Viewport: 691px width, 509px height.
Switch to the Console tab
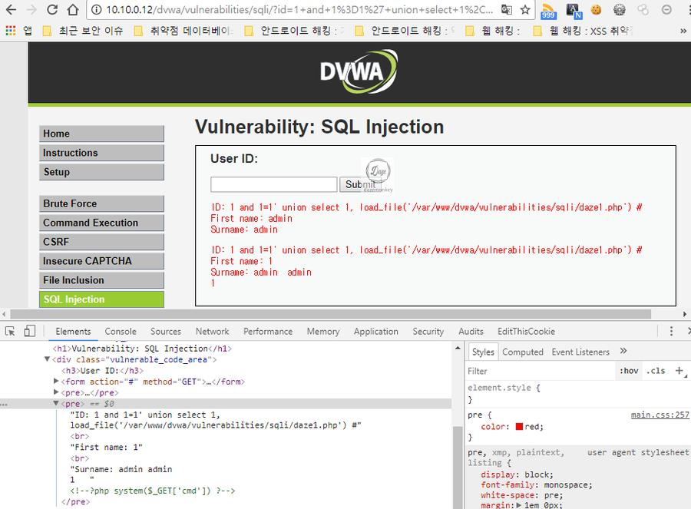(121, 331)
